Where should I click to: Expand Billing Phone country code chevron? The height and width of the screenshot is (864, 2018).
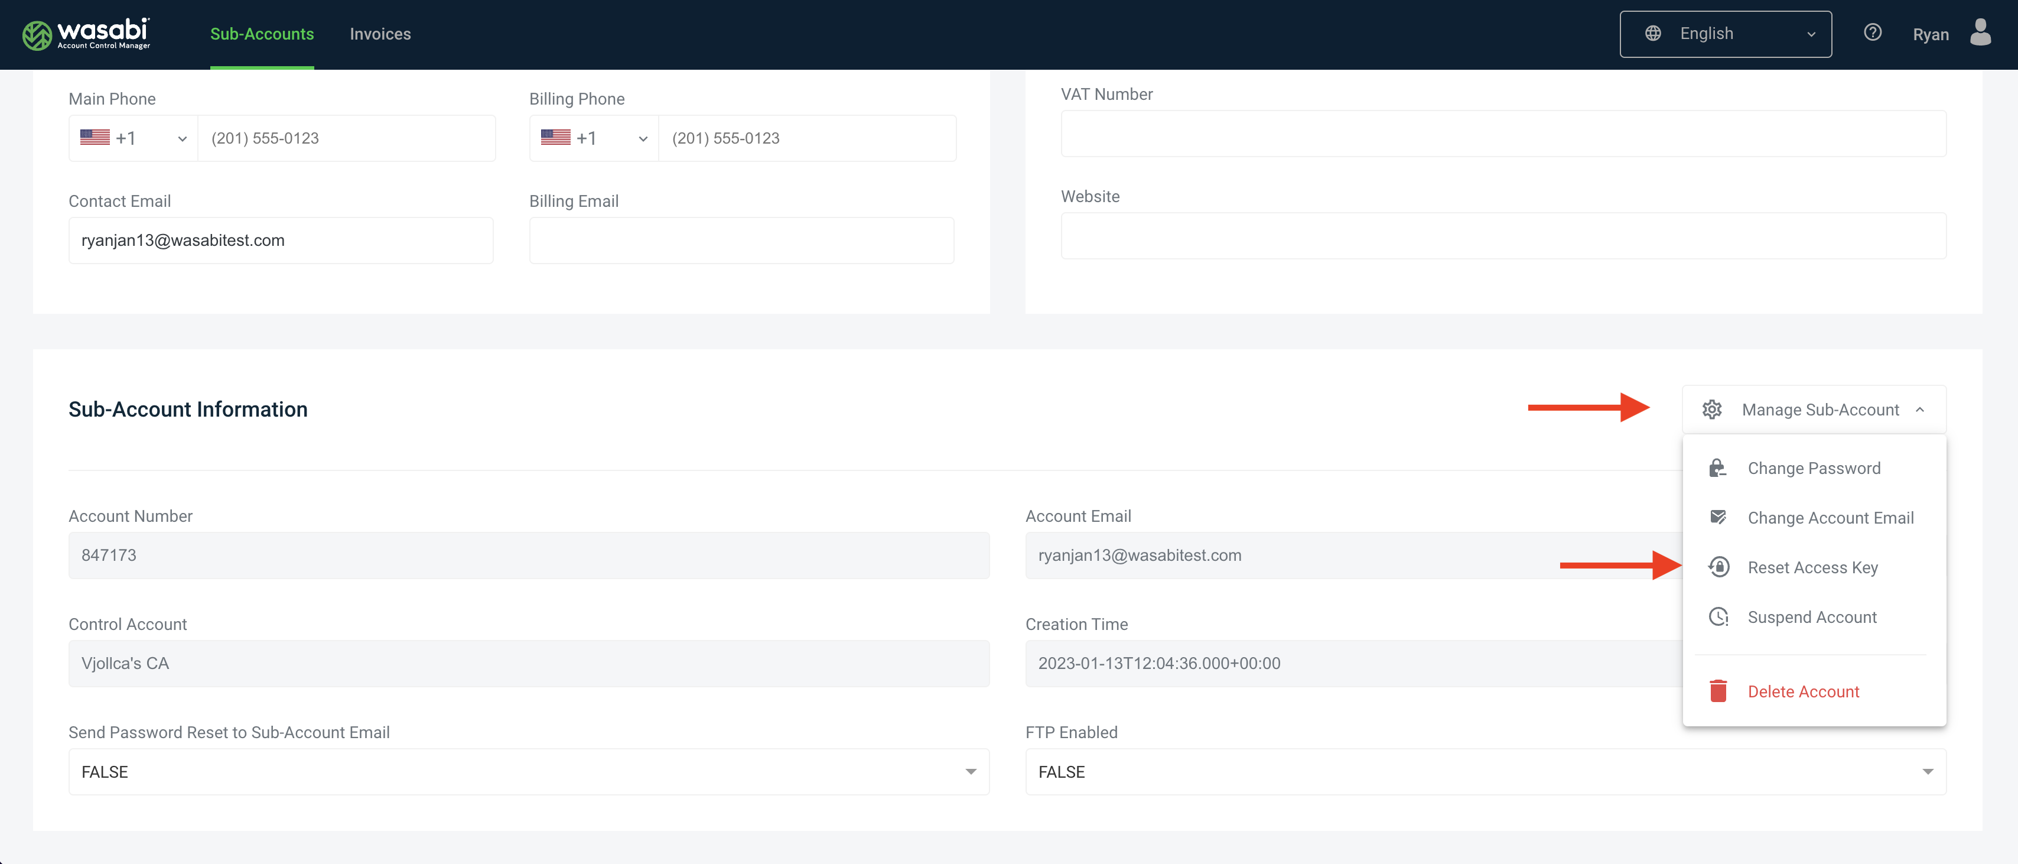coord(643,139)
